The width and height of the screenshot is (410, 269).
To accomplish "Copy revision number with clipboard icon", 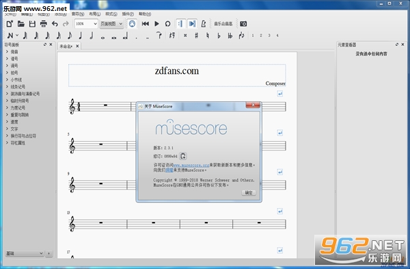I will (182, 156).
